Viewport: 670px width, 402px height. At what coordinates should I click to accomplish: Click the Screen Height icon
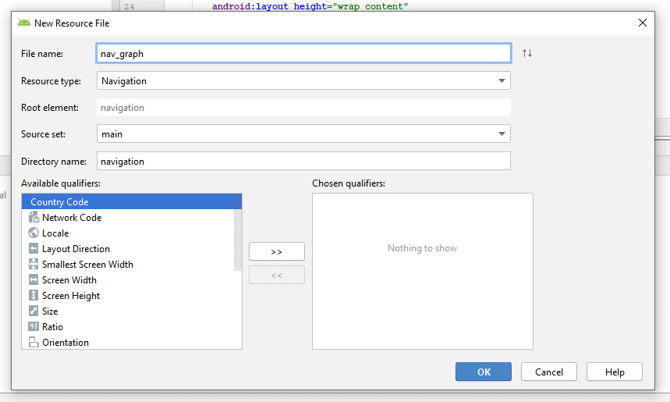(x=34, y=296)
